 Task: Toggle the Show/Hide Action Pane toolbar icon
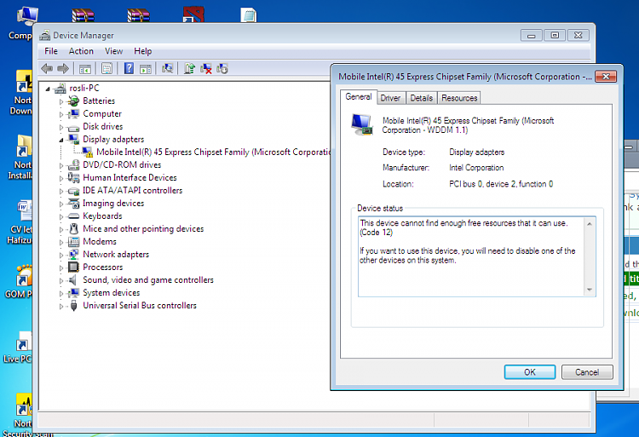146,69
